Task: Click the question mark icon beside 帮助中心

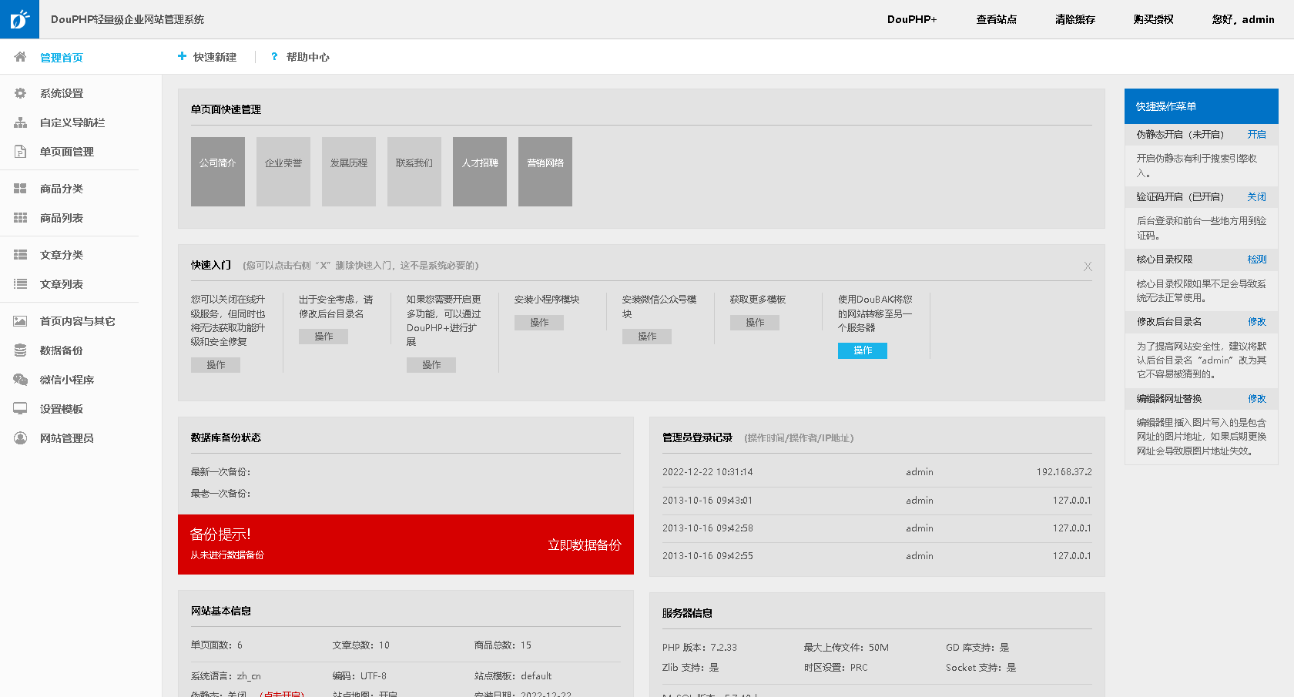Action: pyautogui.click(x=274, y=57)
